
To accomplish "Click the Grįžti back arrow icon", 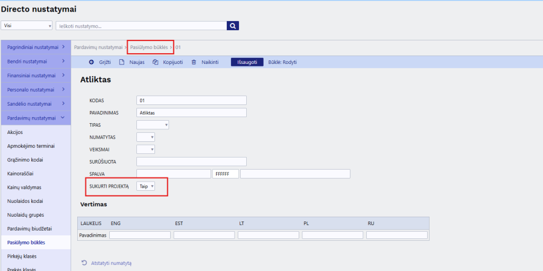I will (x=92, y=62).
